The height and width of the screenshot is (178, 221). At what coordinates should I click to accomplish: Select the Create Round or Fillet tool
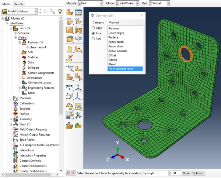70,38
